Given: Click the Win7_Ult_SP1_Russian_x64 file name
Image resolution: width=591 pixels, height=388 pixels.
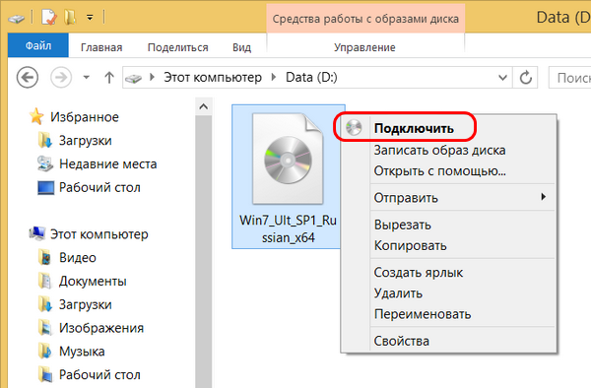Looking at the screenshot, I should click(289, 228).
